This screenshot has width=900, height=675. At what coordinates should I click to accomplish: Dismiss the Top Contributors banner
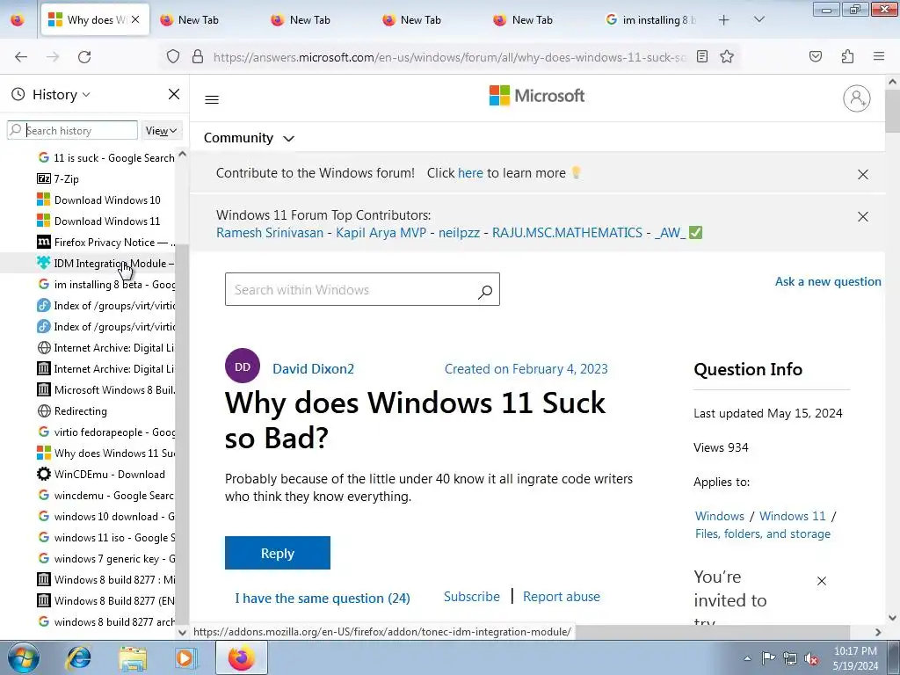point(863,216)
